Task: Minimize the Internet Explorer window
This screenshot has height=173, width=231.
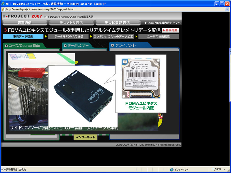Action: [217, 4]
